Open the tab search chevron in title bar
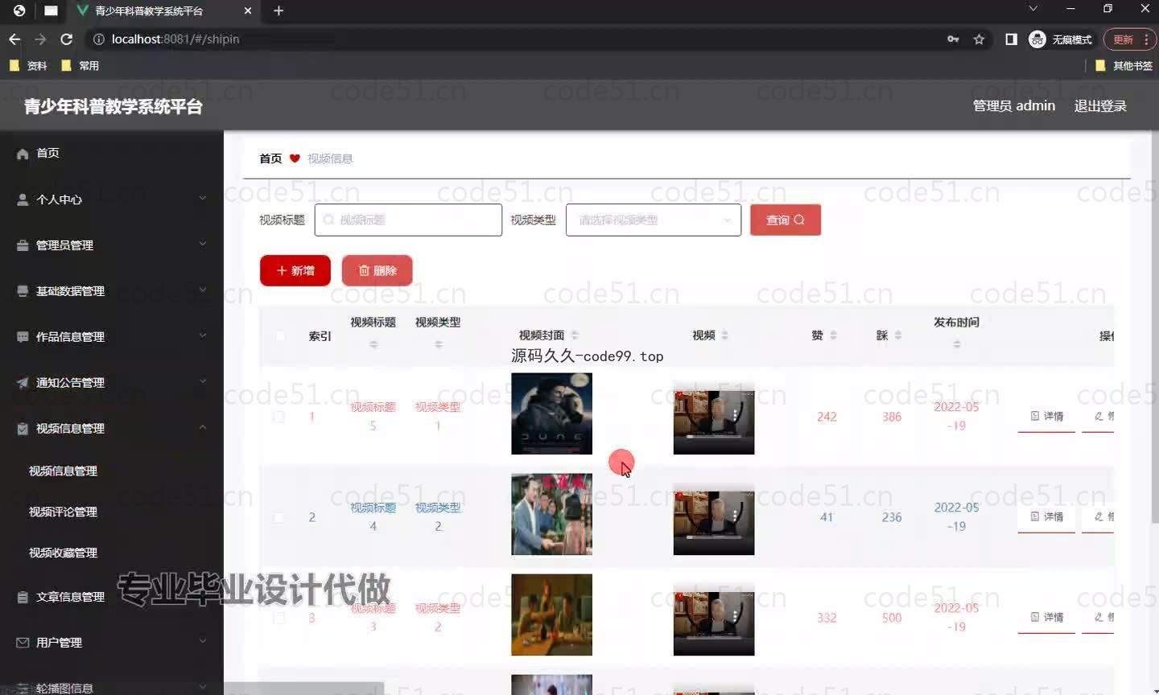This screenshot has height=695, width=1159. 1033,9
